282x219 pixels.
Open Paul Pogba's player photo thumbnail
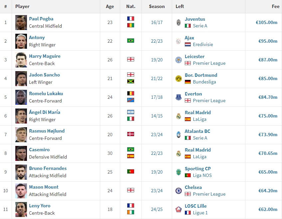(x=21, y=23)
